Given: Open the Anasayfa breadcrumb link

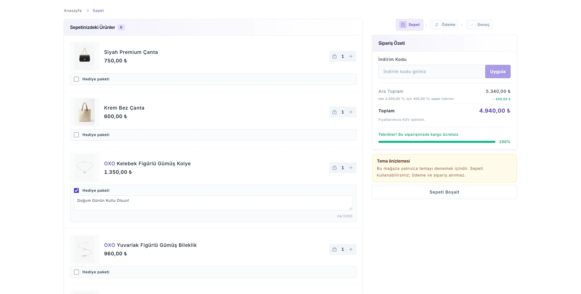Looking at the screenshot, I should coord(73,11).
